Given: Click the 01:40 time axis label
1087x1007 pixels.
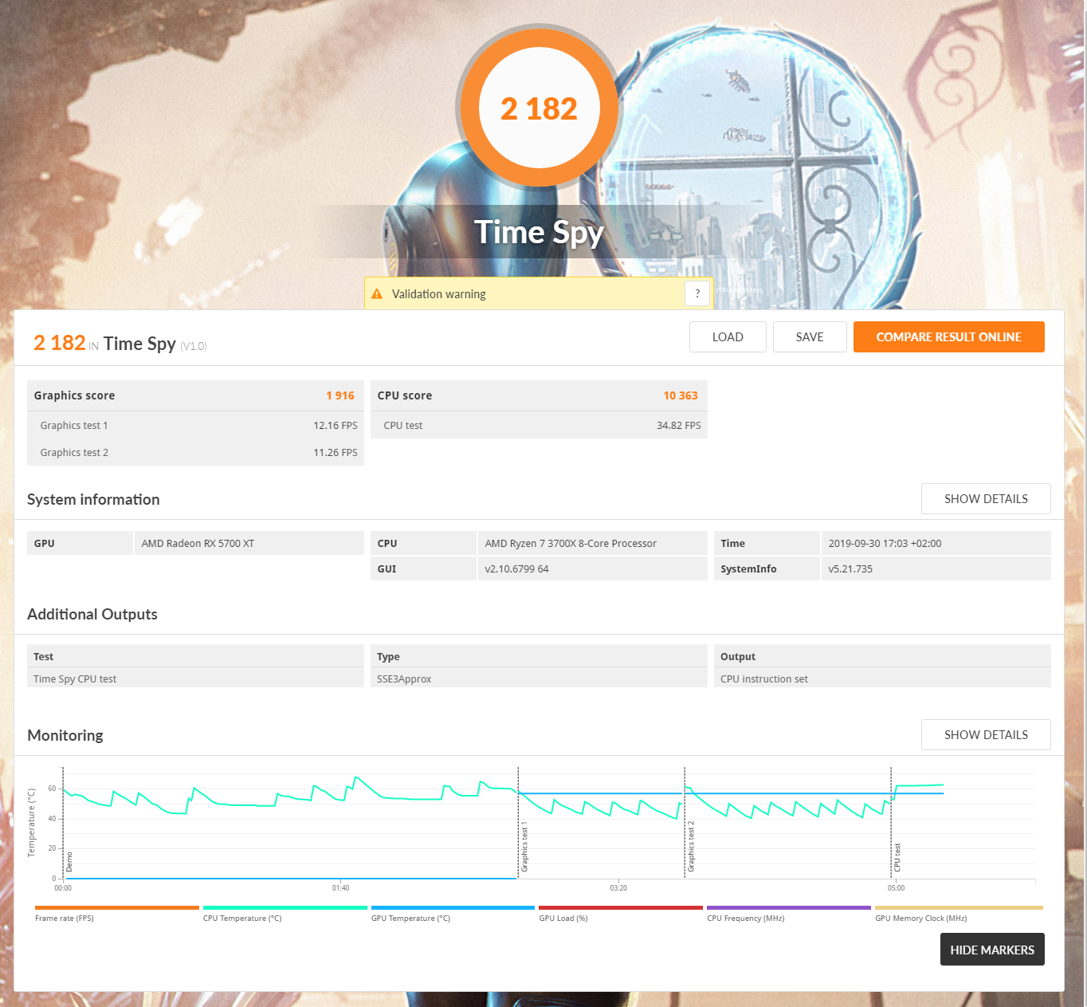Looking at the screenshot, I should click(340, 887).
